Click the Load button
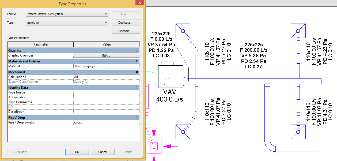This screenshot has height=161, width=337. pyautogui.click(x=126, y=14)
